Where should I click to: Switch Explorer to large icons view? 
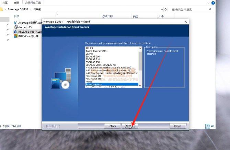point(212,126)
